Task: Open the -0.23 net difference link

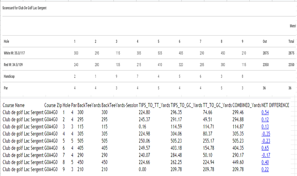Action: pos(265,141)
